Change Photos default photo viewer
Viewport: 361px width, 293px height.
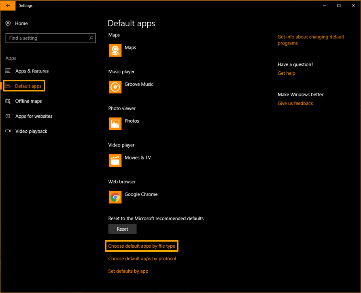tap(132, 121)
